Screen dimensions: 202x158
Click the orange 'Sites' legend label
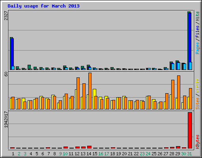197,103
